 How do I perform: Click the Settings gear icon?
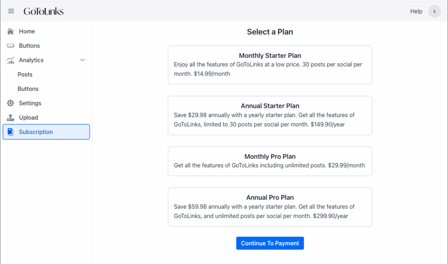pos(10,103)
